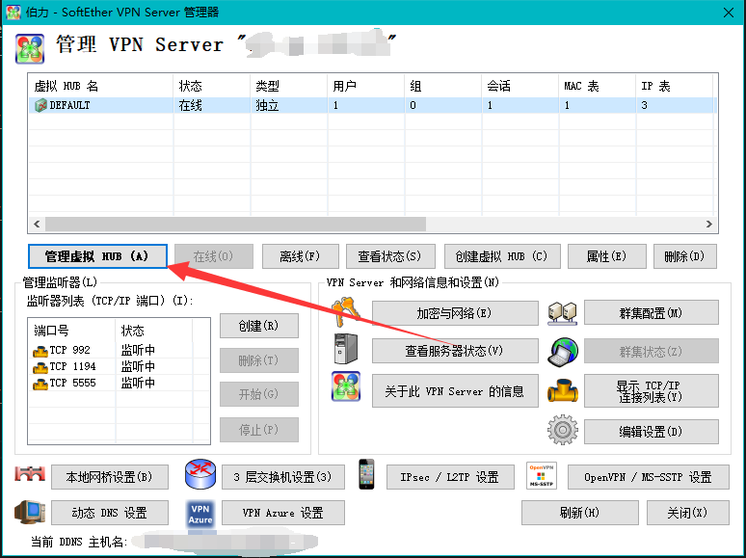Click the computer monitor icon beside 动态 DNS 设置
The width and height of the screenshot is (746, 558).
coord(30,512)
